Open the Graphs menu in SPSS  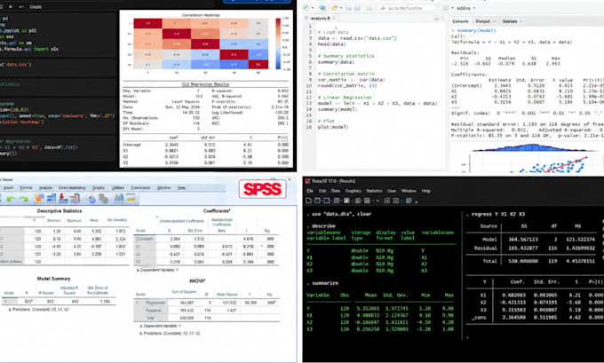pos(99,188)
